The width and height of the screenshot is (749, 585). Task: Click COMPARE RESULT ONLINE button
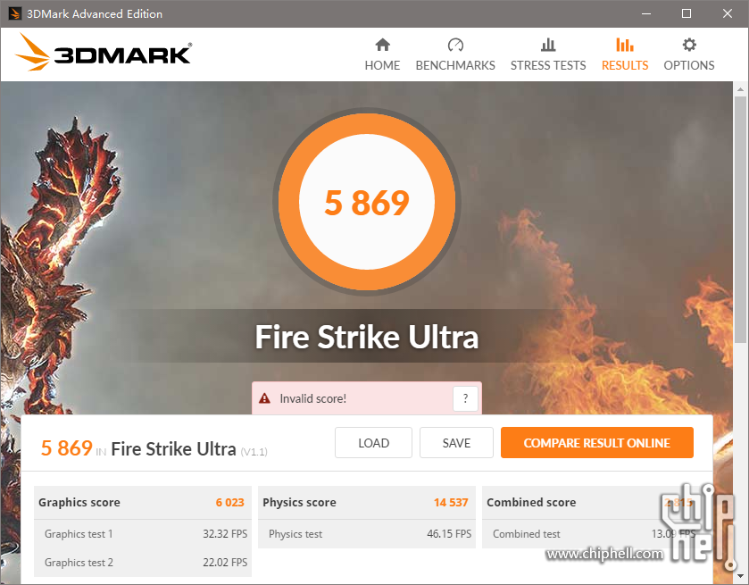pyautogui.click(x=597, y=443)
